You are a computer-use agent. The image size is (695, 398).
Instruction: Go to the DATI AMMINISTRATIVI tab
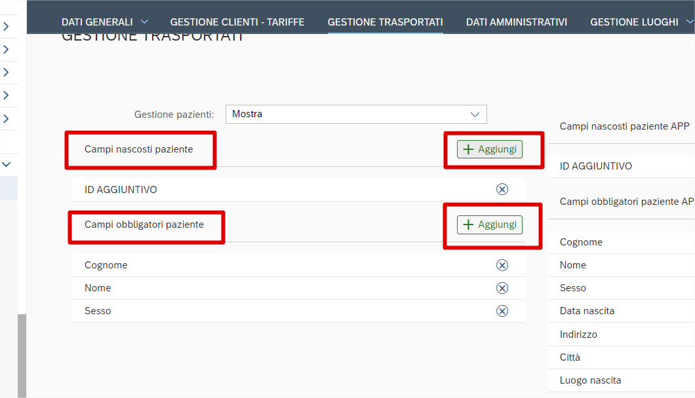pyautogui.click(x=516, y=22)
